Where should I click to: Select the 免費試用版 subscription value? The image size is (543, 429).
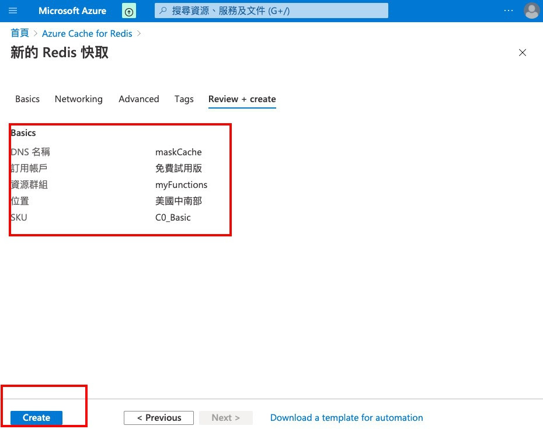click(178, 168)
